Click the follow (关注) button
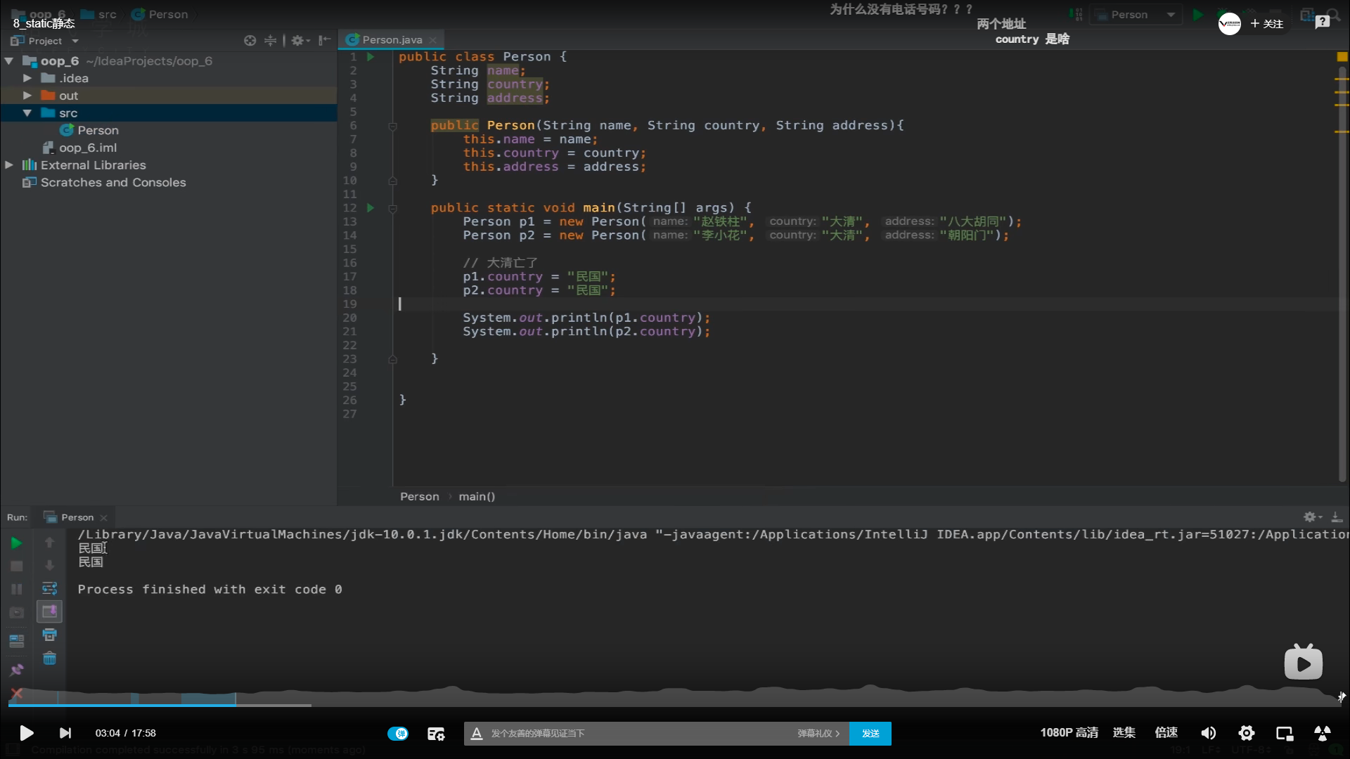This screenshot has height=759, width=1350. (1267, 23)
